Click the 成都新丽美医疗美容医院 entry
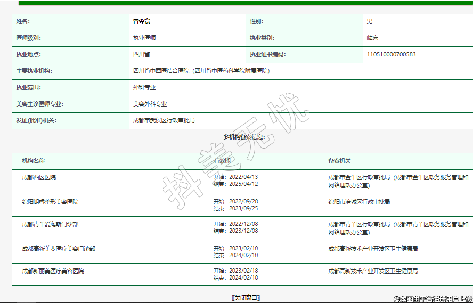The image size is (473, 303). (53, 271)
